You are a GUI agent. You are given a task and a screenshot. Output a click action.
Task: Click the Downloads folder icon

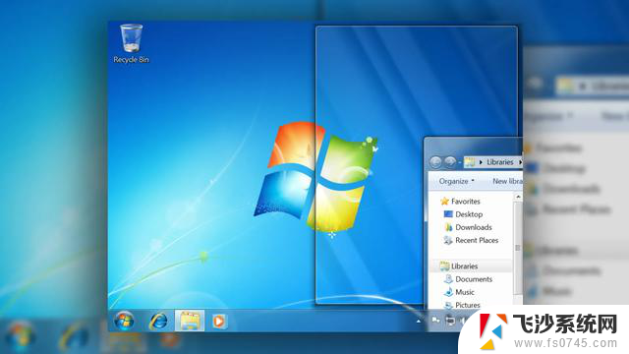(448, 227)
